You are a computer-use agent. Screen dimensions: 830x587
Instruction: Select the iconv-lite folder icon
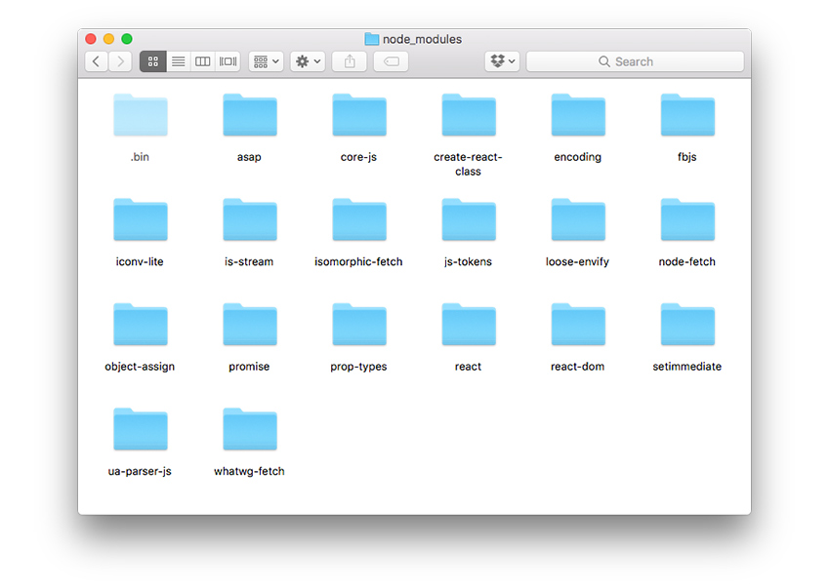coord(141,219)
